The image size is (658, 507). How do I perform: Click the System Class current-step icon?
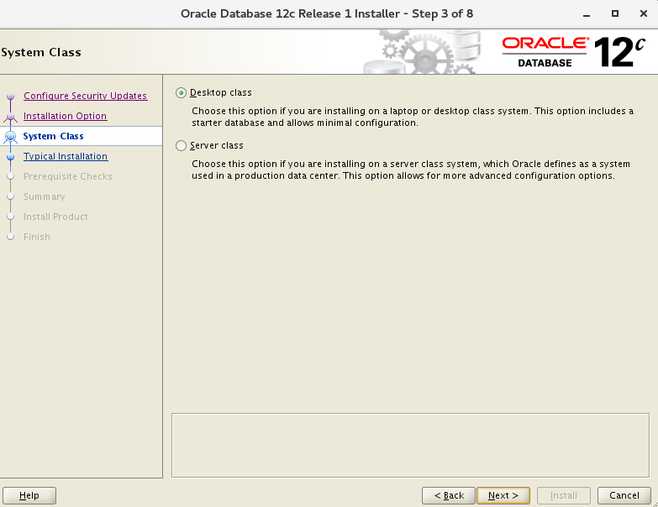point(11,137)
